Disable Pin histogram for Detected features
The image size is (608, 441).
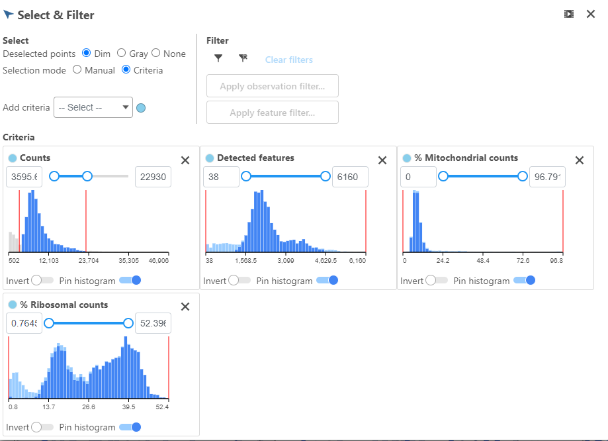tap(327, 280)
